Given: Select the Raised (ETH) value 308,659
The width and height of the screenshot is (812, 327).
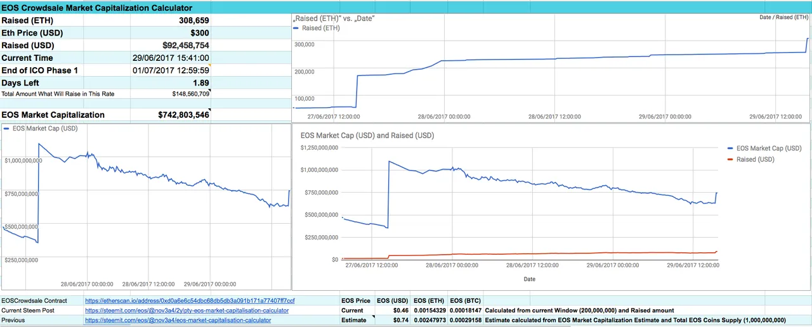Looking at the screenshot, I should click(x=193, y=20).
